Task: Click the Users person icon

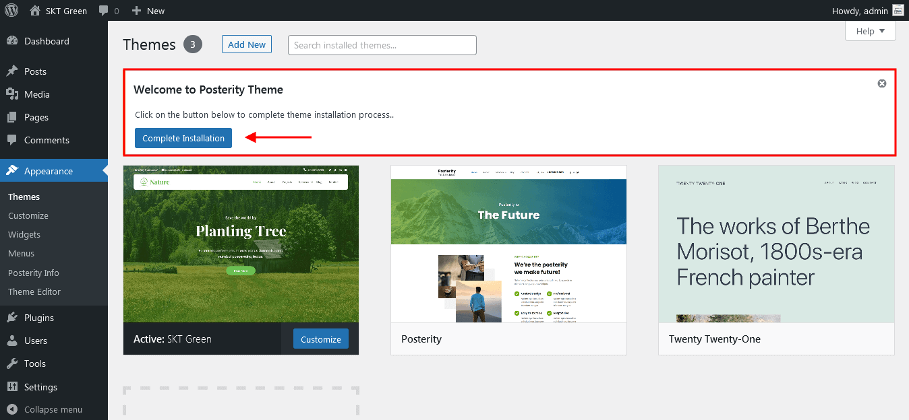Action: coord(12,341)
